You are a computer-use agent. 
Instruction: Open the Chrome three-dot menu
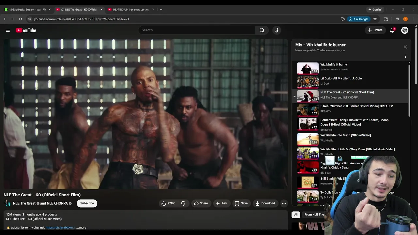[x=413, y=19]
